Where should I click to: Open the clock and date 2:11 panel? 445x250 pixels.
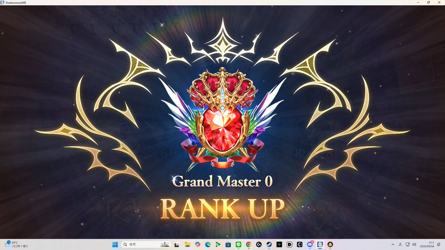(428, 244)
